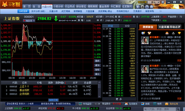Screen dimensions: 185x111
Task: Click 回复 on the 11:53 weibo post
Action: pyautogui.click(x=179, y=98)
